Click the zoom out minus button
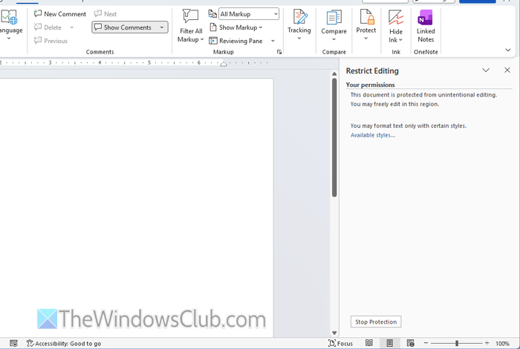This screenshot has width=520, height=349. pos(426,343)
